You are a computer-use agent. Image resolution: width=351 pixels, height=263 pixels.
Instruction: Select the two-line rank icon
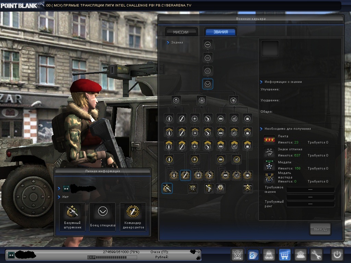point(207,58)
